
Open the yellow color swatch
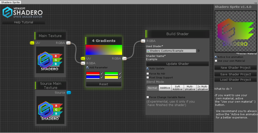click(x=111, y=77)
